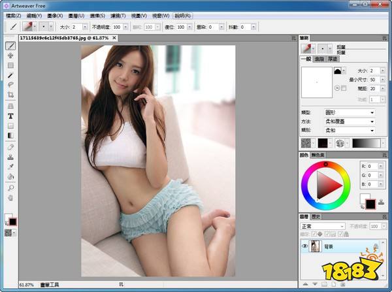Click the stamp icon in Color panel
This screenshot has height=292, width=392.
pos(381,201)
